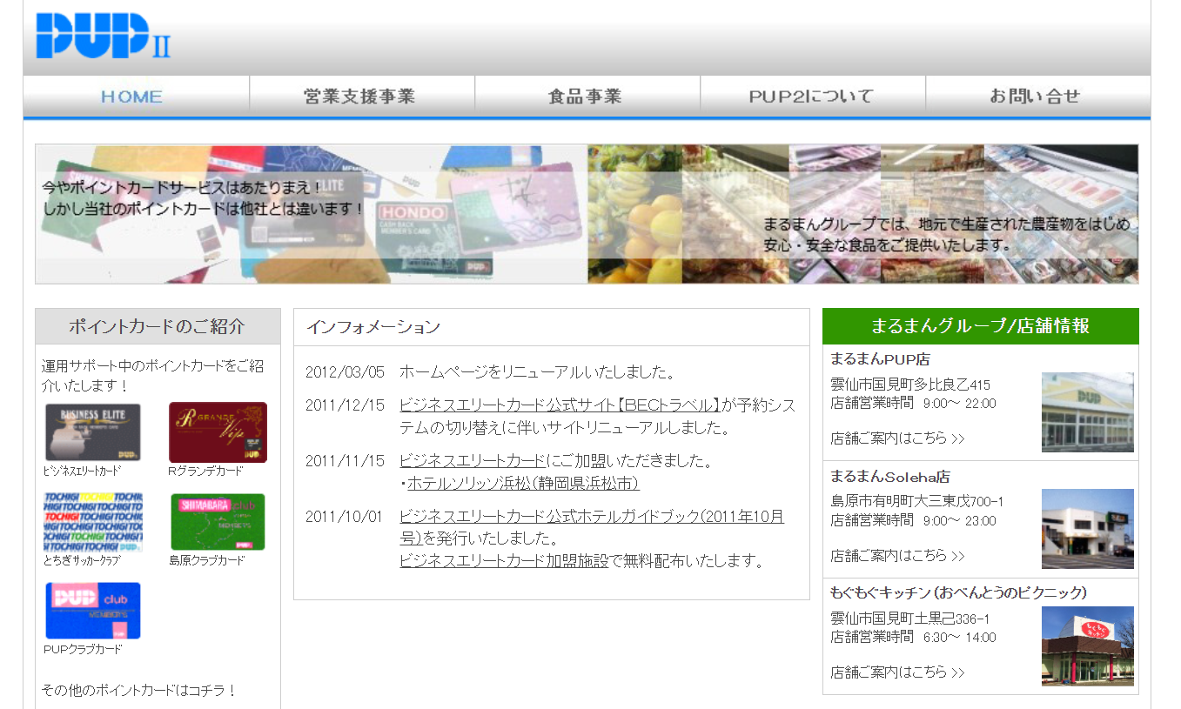Click the PUPクラブカード caption
Viewport: 1181px width, 709px height.
[83, 649]
